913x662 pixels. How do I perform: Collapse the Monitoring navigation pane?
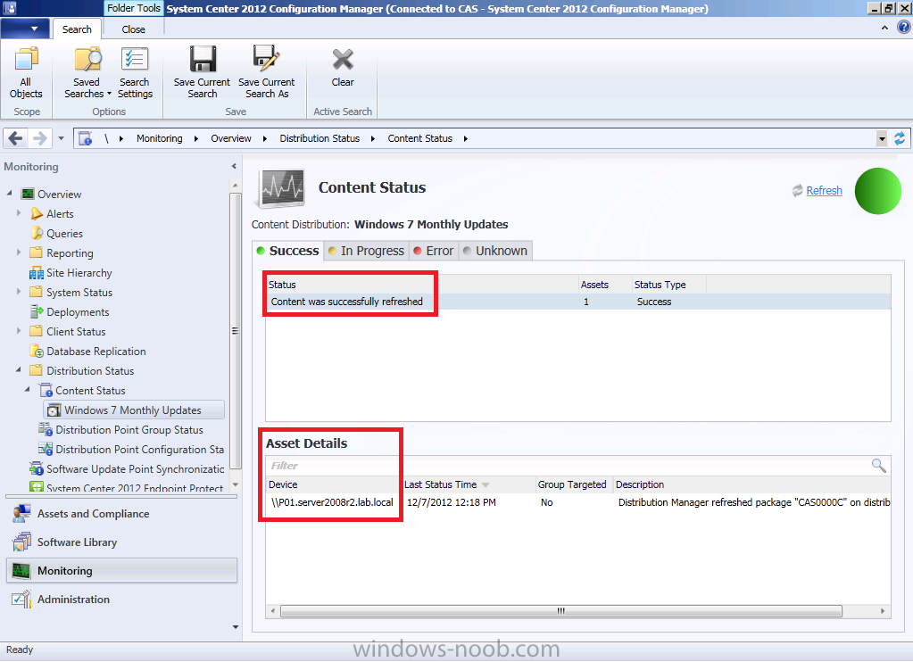[x=234, y=167]
